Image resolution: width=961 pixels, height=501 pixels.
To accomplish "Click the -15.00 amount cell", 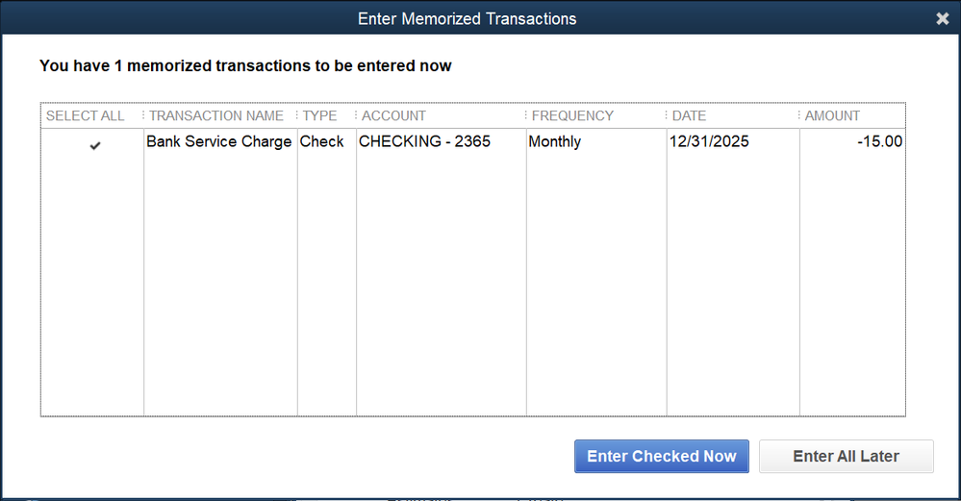I will 879,141.
